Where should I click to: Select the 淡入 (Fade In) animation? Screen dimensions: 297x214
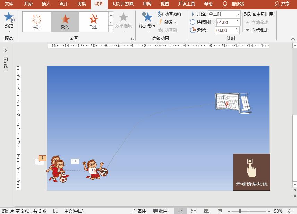(x=65, y=21)
